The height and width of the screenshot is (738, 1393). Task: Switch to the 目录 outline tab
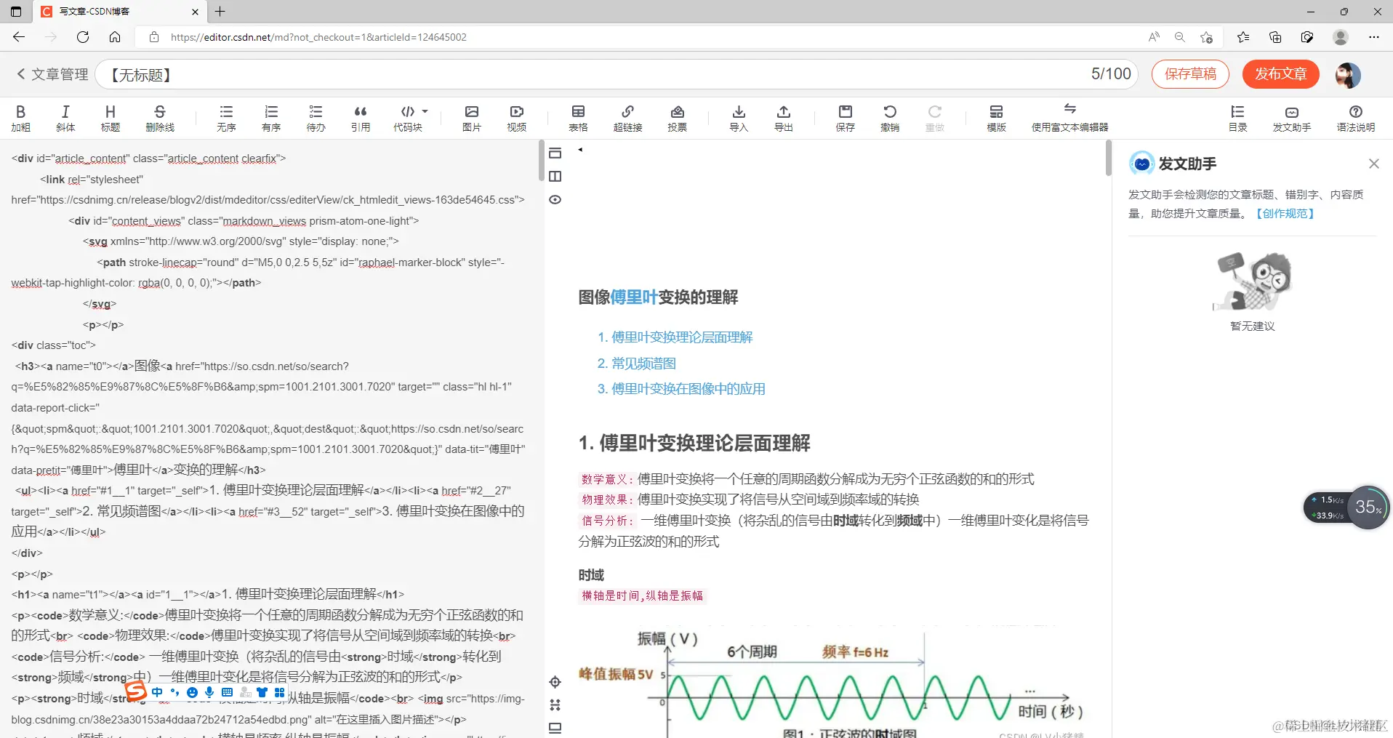click(1238, 117)
